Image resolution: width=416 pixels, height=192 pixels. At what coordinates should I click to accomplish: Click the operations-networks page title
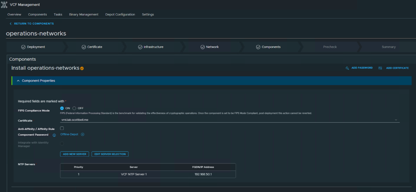[x=36, y=34]
